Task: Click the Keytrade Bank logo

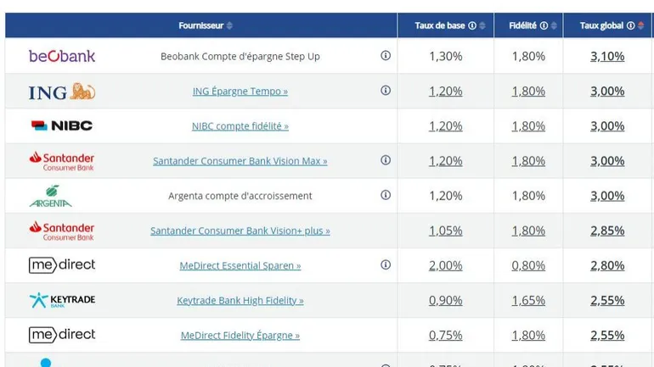Action: (62, 300)
